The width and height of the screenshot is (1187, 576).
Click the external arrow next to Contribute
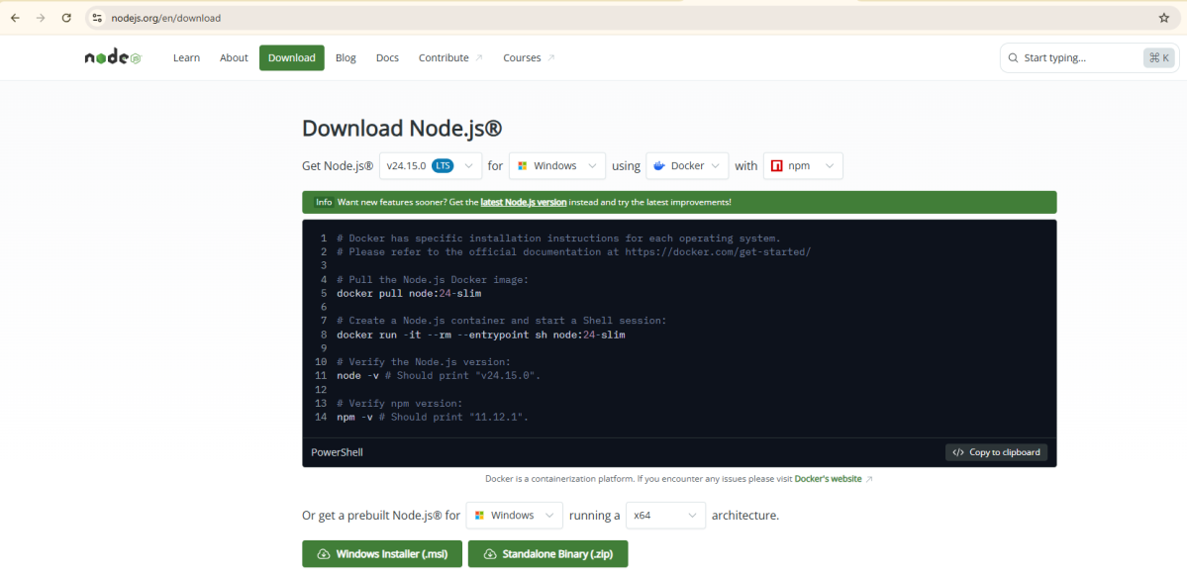(x=479, y=57)
